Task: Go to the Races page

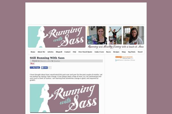Action: click(108, 52)
